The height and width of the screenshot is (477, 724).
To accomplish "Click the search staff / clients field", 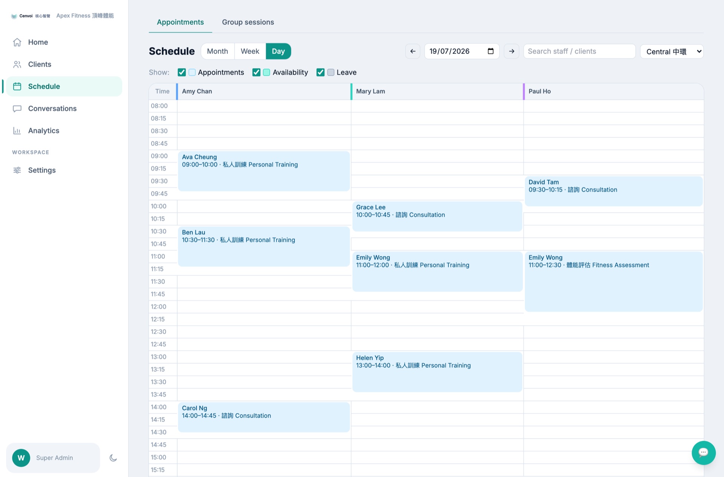I will tap(579, 51).
